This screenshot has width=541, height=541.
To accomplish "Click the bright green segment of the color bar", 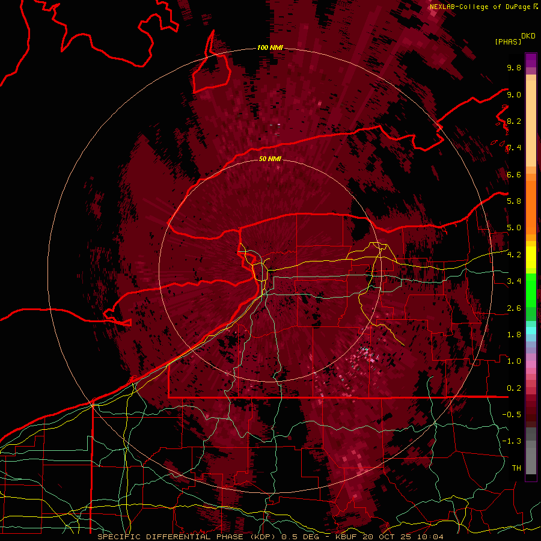I will click(x=531, y=290).
